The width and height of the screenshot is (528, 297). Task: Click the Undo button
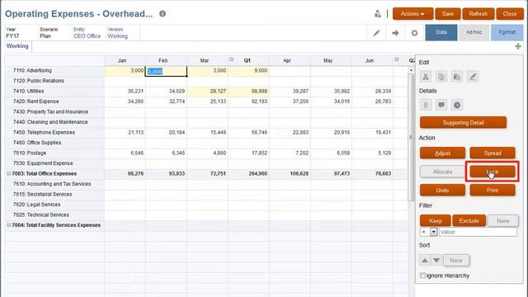coord(442,191)
